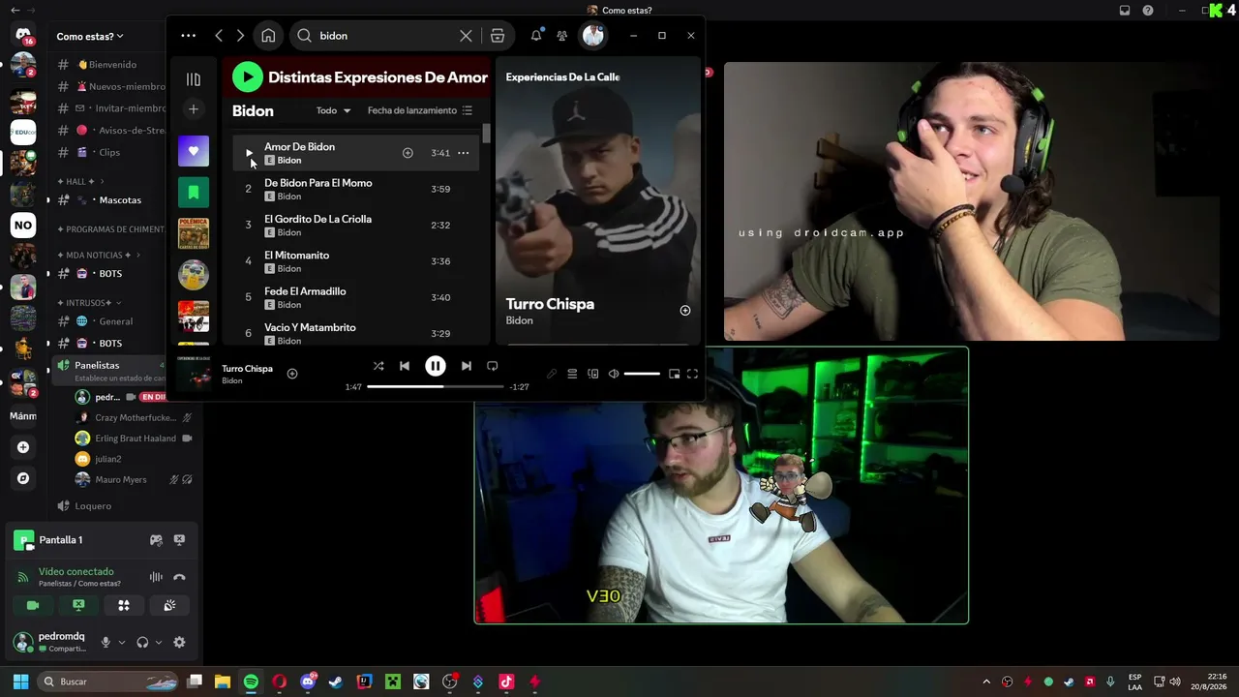The width and height of the screenshot is (1239, 697).
Task: Open the Polémica playlist thumbnail in the library
Action: pyautogui.click(x=194, y=233)
